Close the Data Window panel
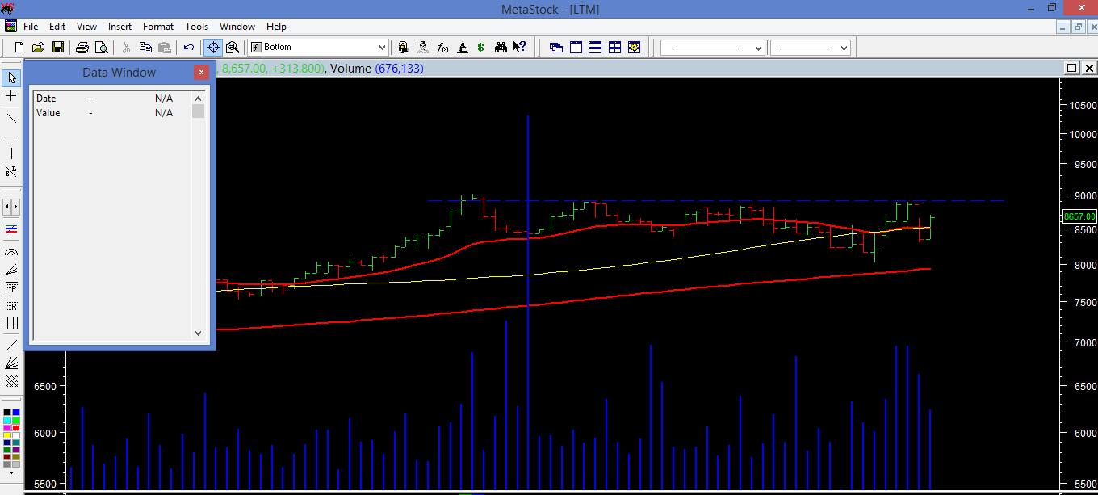This screenshot has height=495, width=1098. (201, 72)
